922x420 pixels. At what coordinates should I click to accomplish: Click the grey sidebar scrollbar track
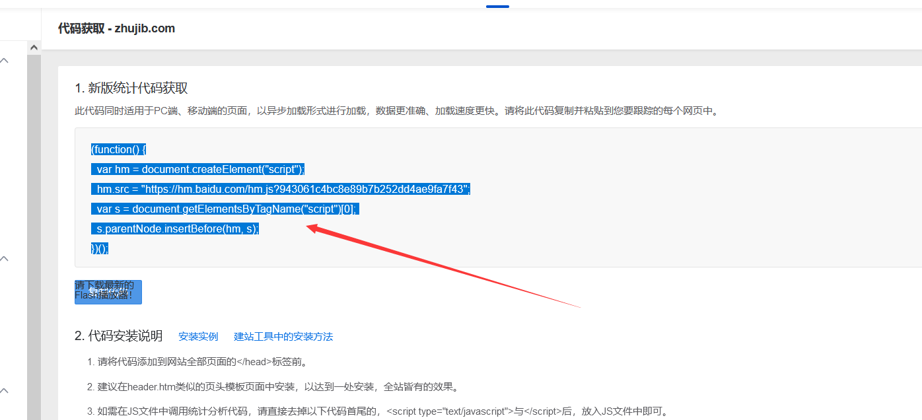(34, 238)
